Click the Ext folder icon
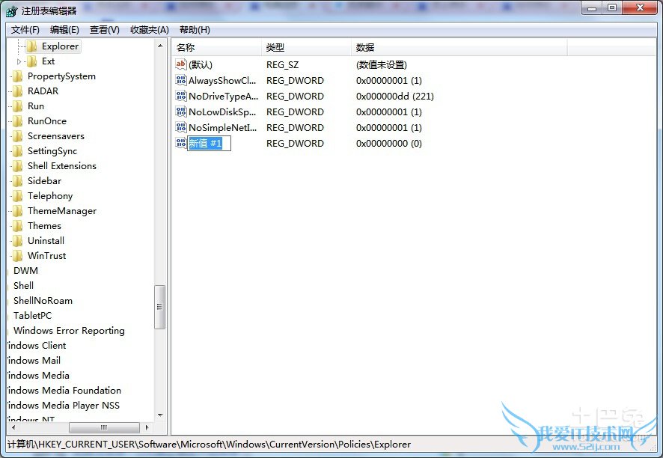This screenshot has height=458, width=663. [31, 61]
